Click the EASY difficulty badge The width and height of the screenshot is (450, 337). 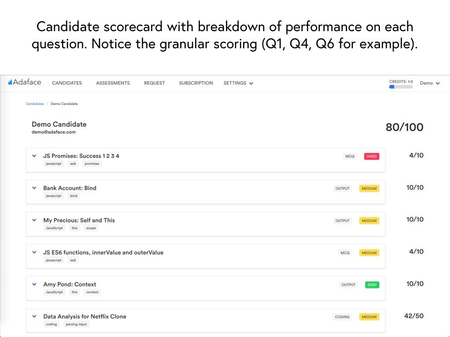[372, 284]
